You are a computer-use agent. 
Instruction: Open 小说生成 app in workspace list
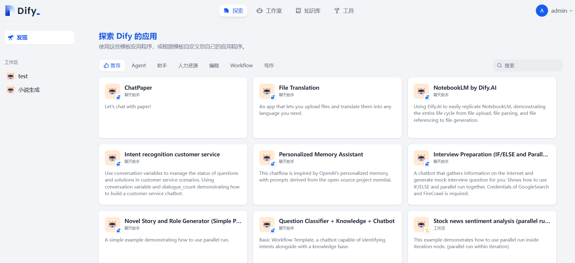[29, 90]
